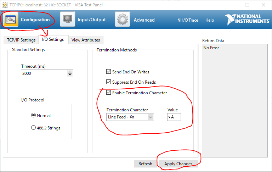Click the Configuration label
The height and width of the screenshot is (172, 272).
[35, 20]
